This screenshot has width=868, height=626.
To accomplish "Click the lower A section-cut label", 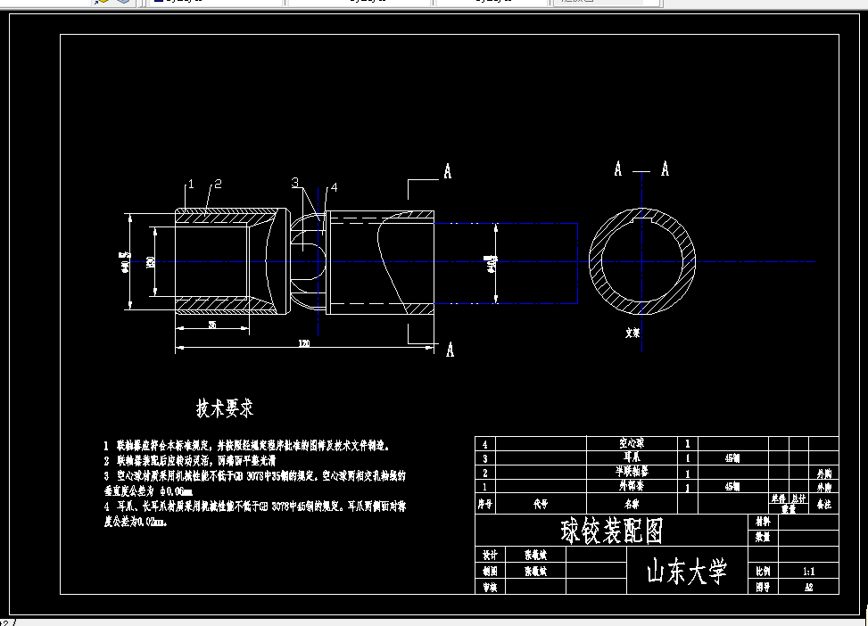I will [450, 350].
